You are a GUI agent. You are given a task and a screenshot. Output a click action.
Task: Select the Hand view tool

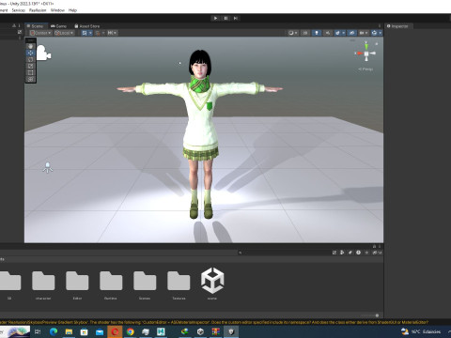31,46
